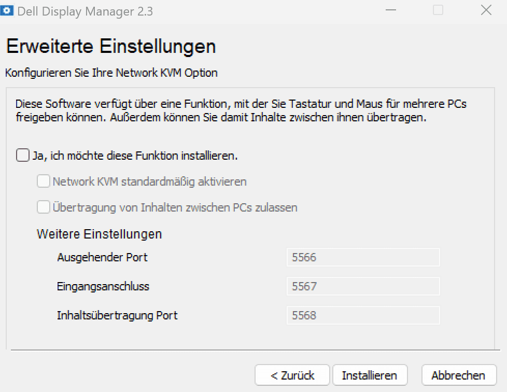Viewport: 507px width, 392px height.
Task: Click the 'Weitere Einstellungen' section label
Action: [x=99, y=234]
